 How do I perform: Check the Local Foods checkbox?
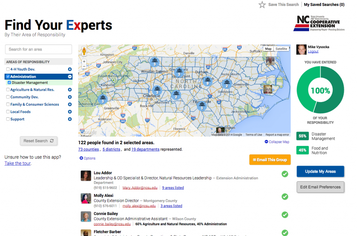tap(8, 112)
